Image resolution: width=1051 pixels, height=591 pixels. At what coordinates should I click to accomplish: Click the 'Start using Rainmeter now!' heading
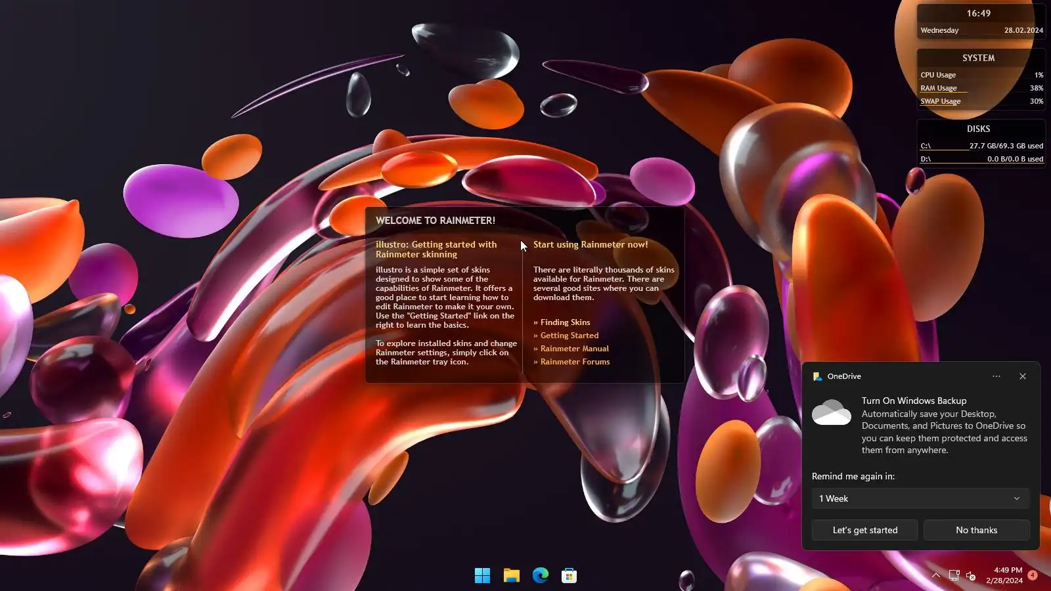pos(591,244)
